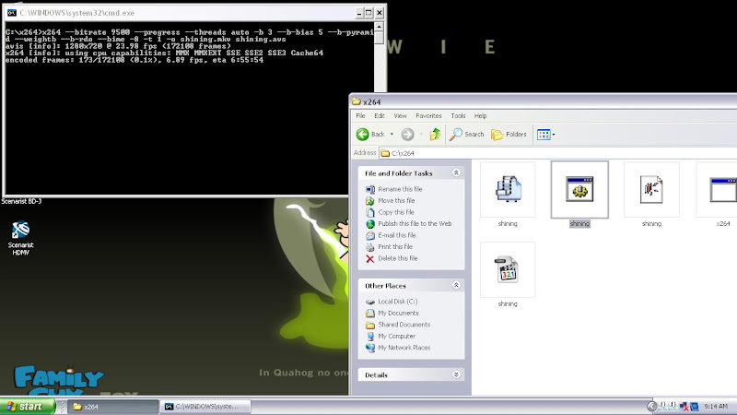This screenshot has height=415, width=737.
Task: Open the View menu
Action: [400, 116]
